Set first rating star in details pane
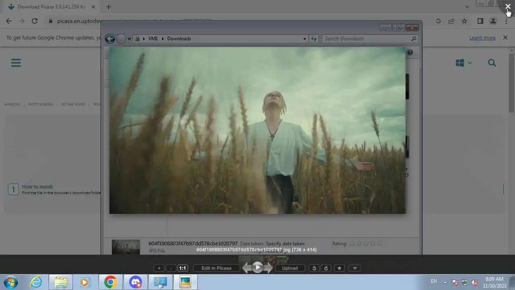515x290 pixels. click(352, 244)
